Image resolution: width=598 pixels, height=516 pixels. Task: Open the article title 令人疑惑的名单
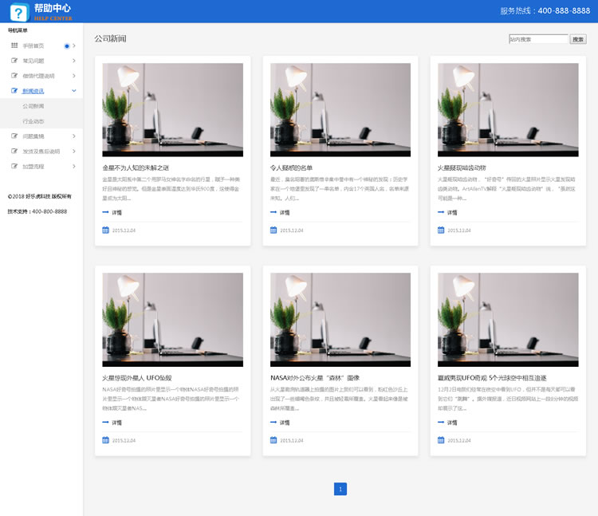(x=291, y=167)
